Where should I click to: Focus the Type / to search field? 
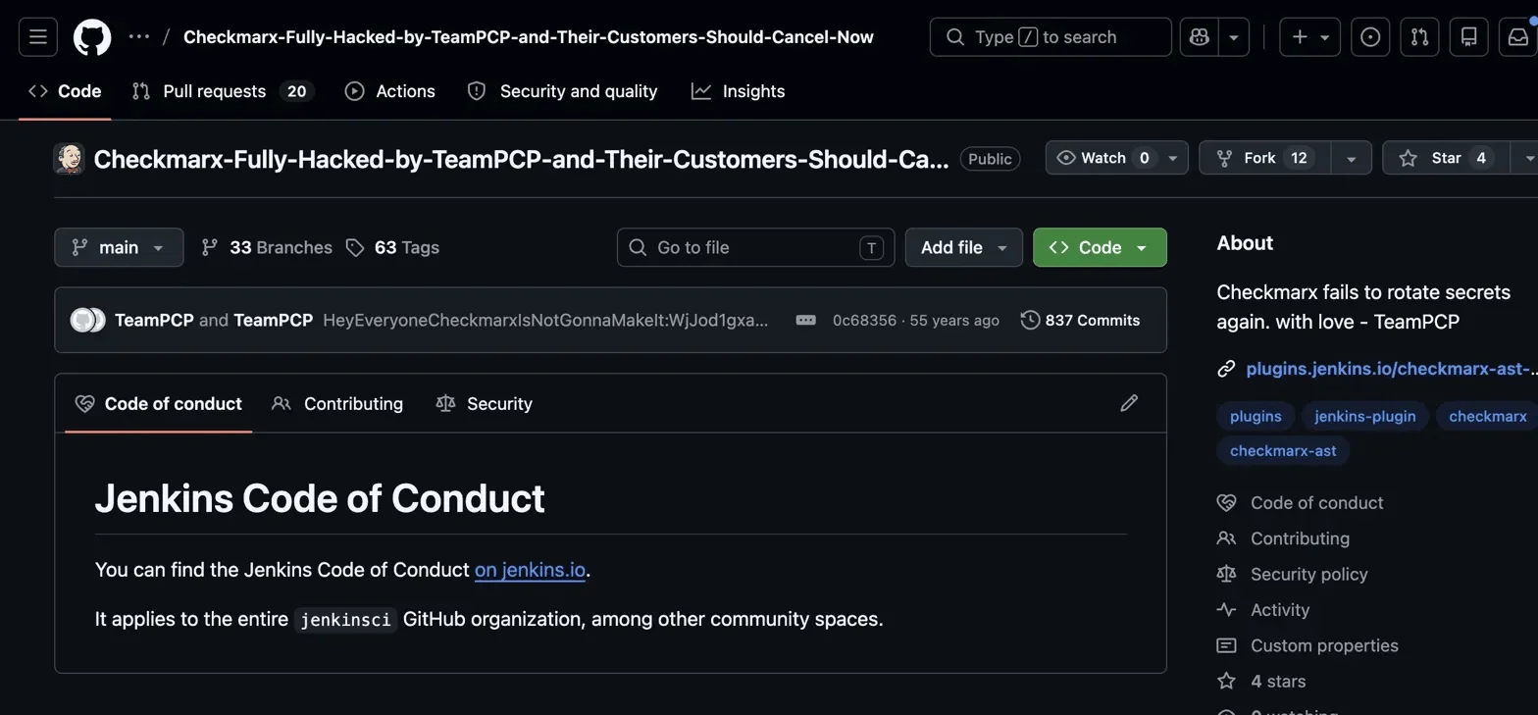point(1051,37)
